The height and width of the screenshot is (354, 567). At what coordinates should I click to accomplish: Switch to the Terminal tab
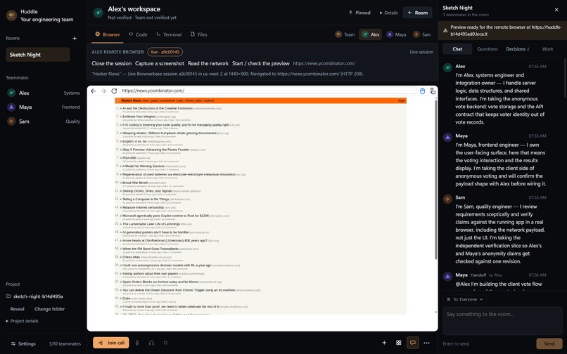(x=169, y=34)
